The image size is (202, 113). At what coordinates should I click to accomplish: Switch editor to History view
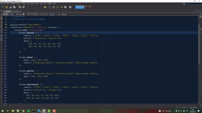(12, 14)
